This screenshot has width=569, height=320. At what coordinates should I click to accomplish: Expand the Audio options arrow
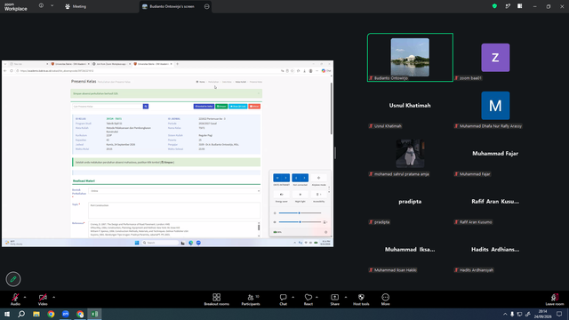pos(25,297)
